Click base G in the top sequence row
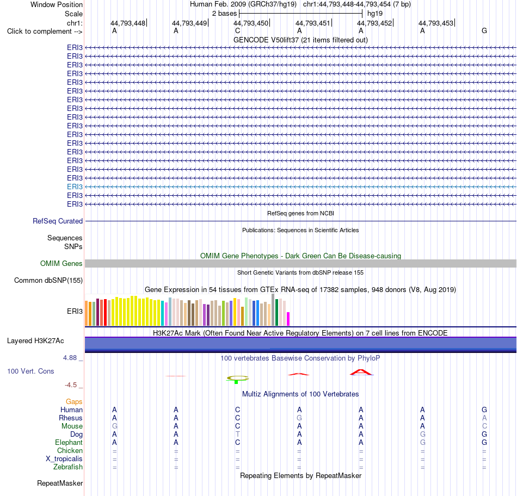Screen dimensions: 517x496 [x=484, y=31]
